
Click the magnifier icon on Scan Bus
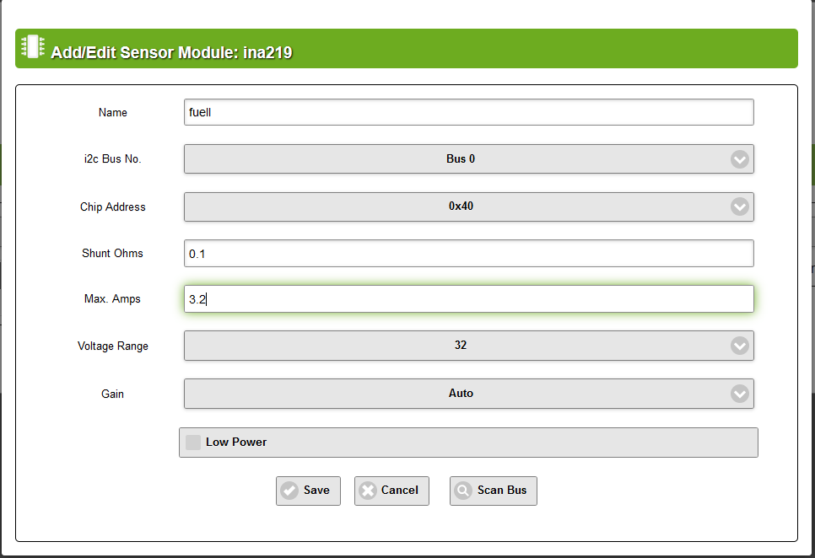coord(462,491)
